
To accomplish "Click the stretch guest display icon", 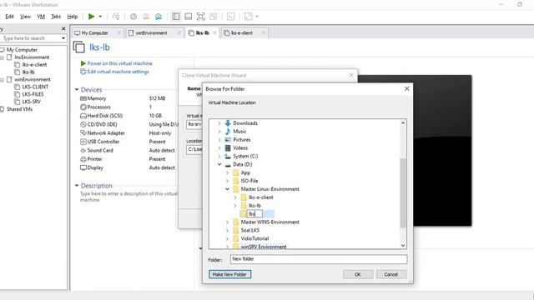I will [x=249, y=17].
